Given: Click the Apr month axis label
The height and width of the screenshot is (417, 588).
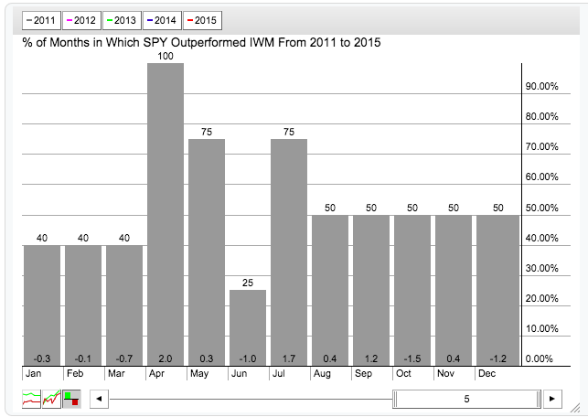Looking at the screenshot, I should click(156, 373).
